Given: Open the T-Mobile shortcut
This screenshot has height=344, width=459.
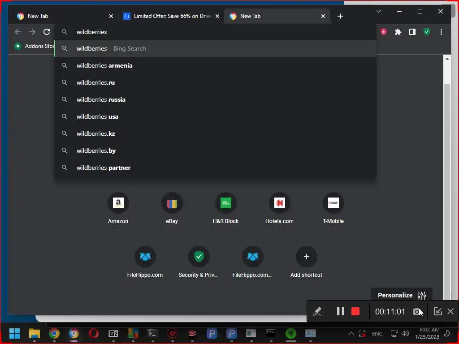Looking at the screenshot, I should click(333, 208).
